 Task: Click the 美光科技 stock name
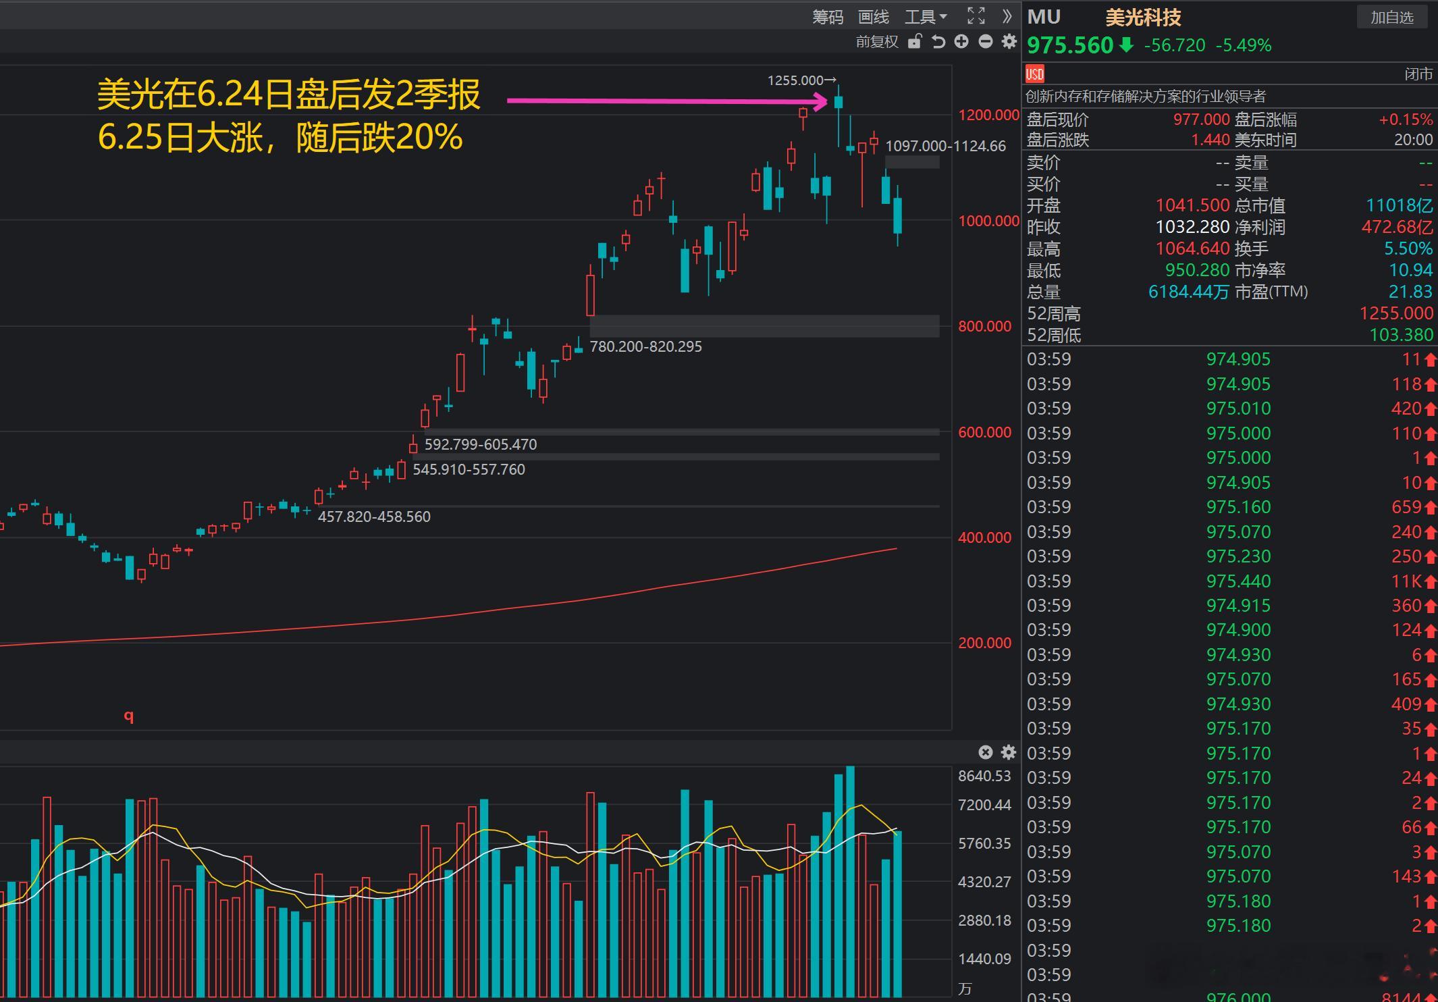point(1143,17)
